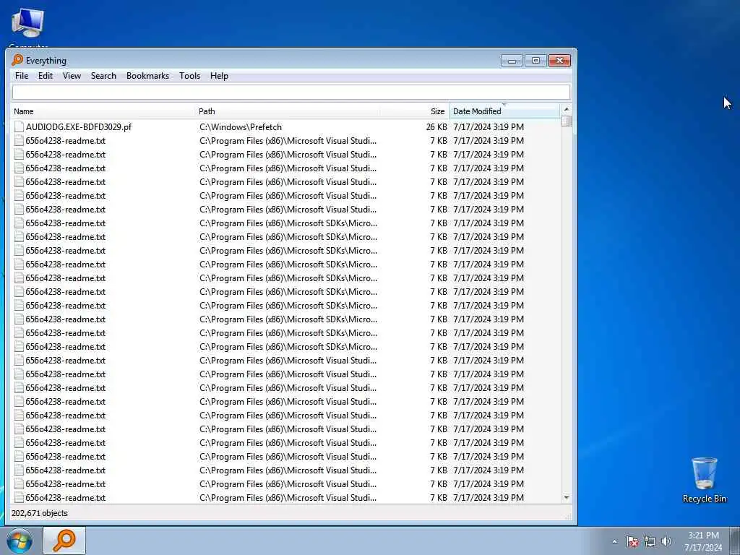Open the Edit menu
Image resolution: width=740 pixels, height=555 pixels.
(46, 75)
